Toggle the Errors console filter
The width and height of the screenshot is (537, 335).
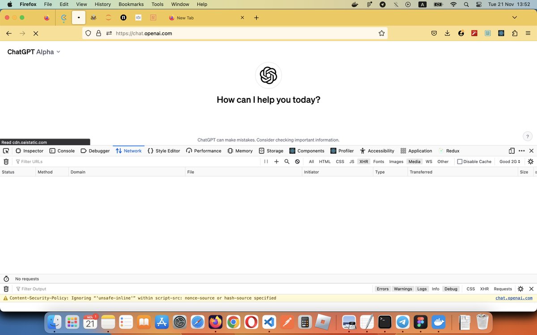[x=383, y=289]
